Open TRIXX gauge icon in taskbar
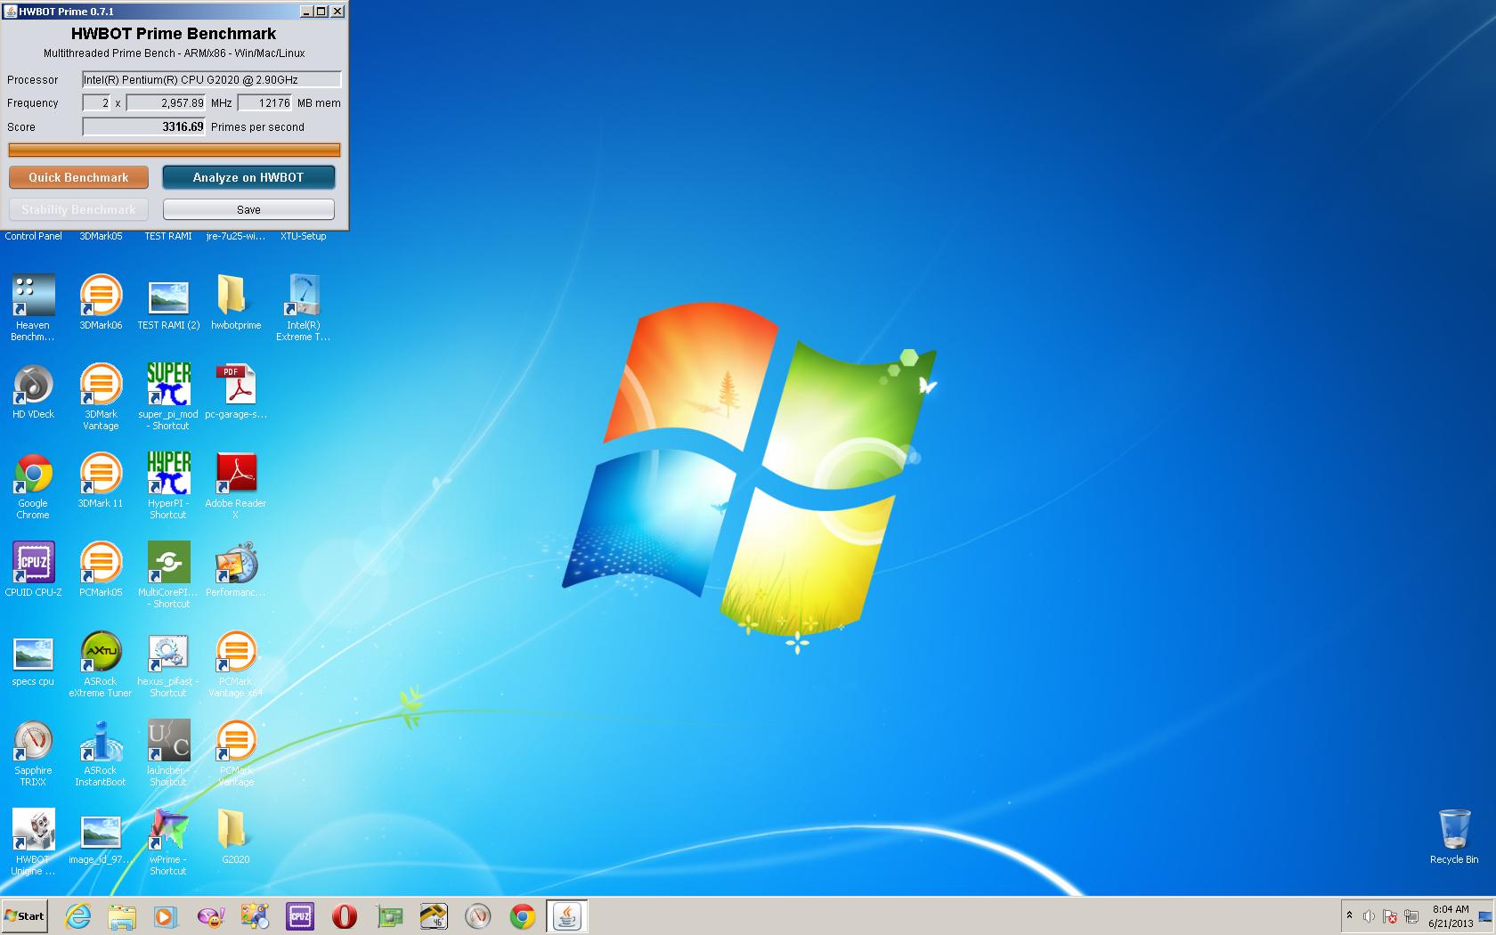The height and width of the screenshot is (935, 1496). click(478, 916)
